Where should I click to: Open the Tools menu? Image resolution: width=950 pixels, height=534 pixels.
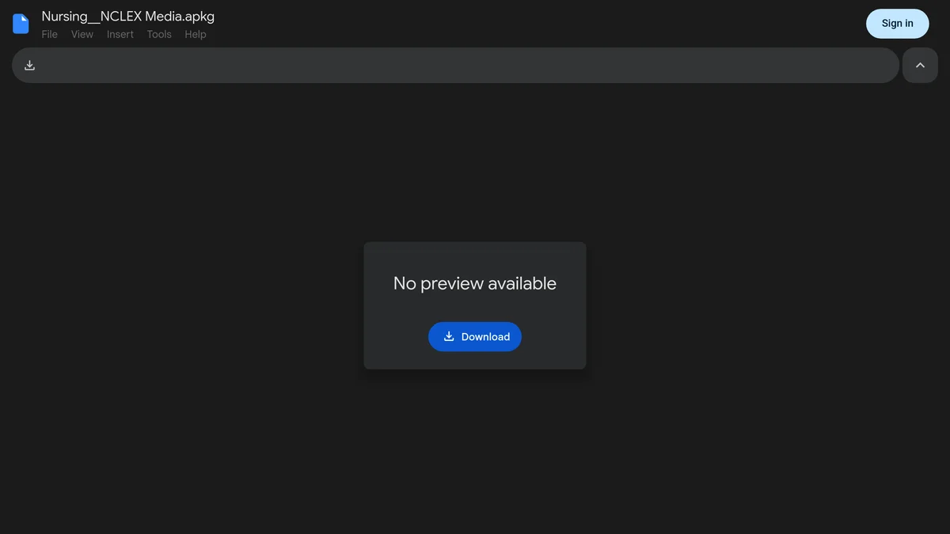[159, 34]
